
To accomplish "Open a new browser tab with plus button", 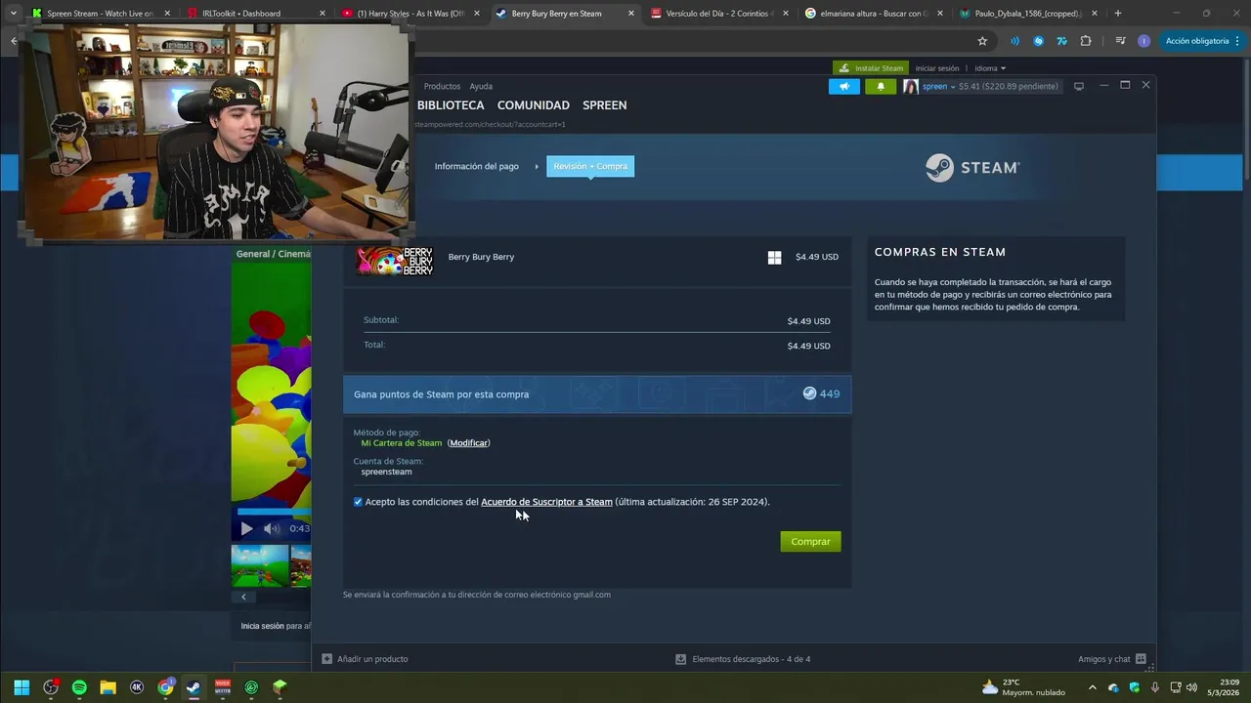I will [1118, 14].
